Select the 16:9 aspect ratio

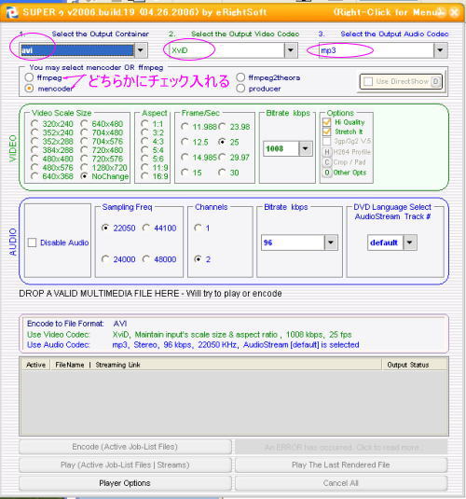pyautogui.click(x=144, y=176)
